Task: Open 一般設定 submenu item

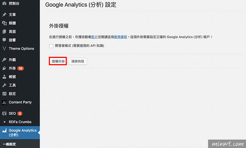Action: [x=9, y=144]
